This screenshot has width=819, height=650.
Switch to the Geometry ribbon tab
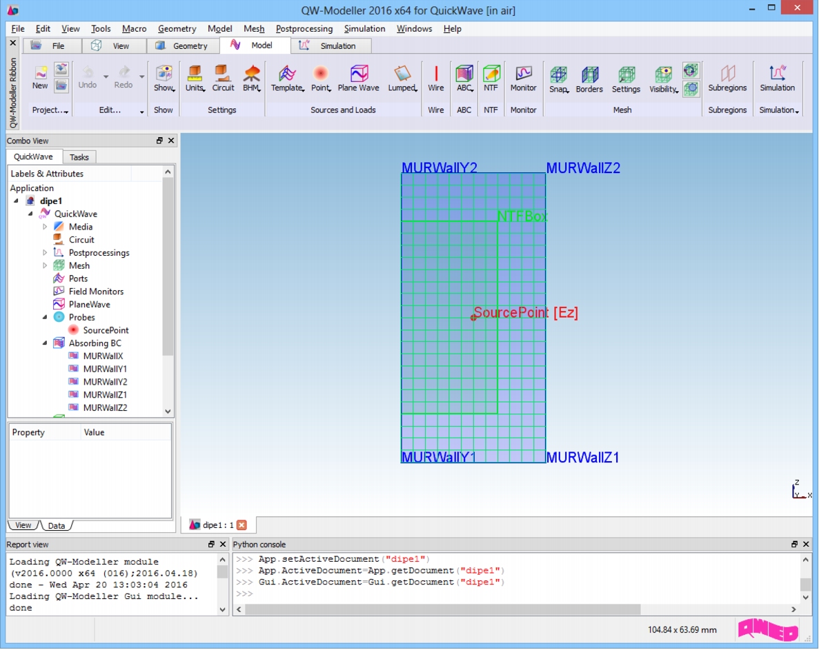(183, 46)
